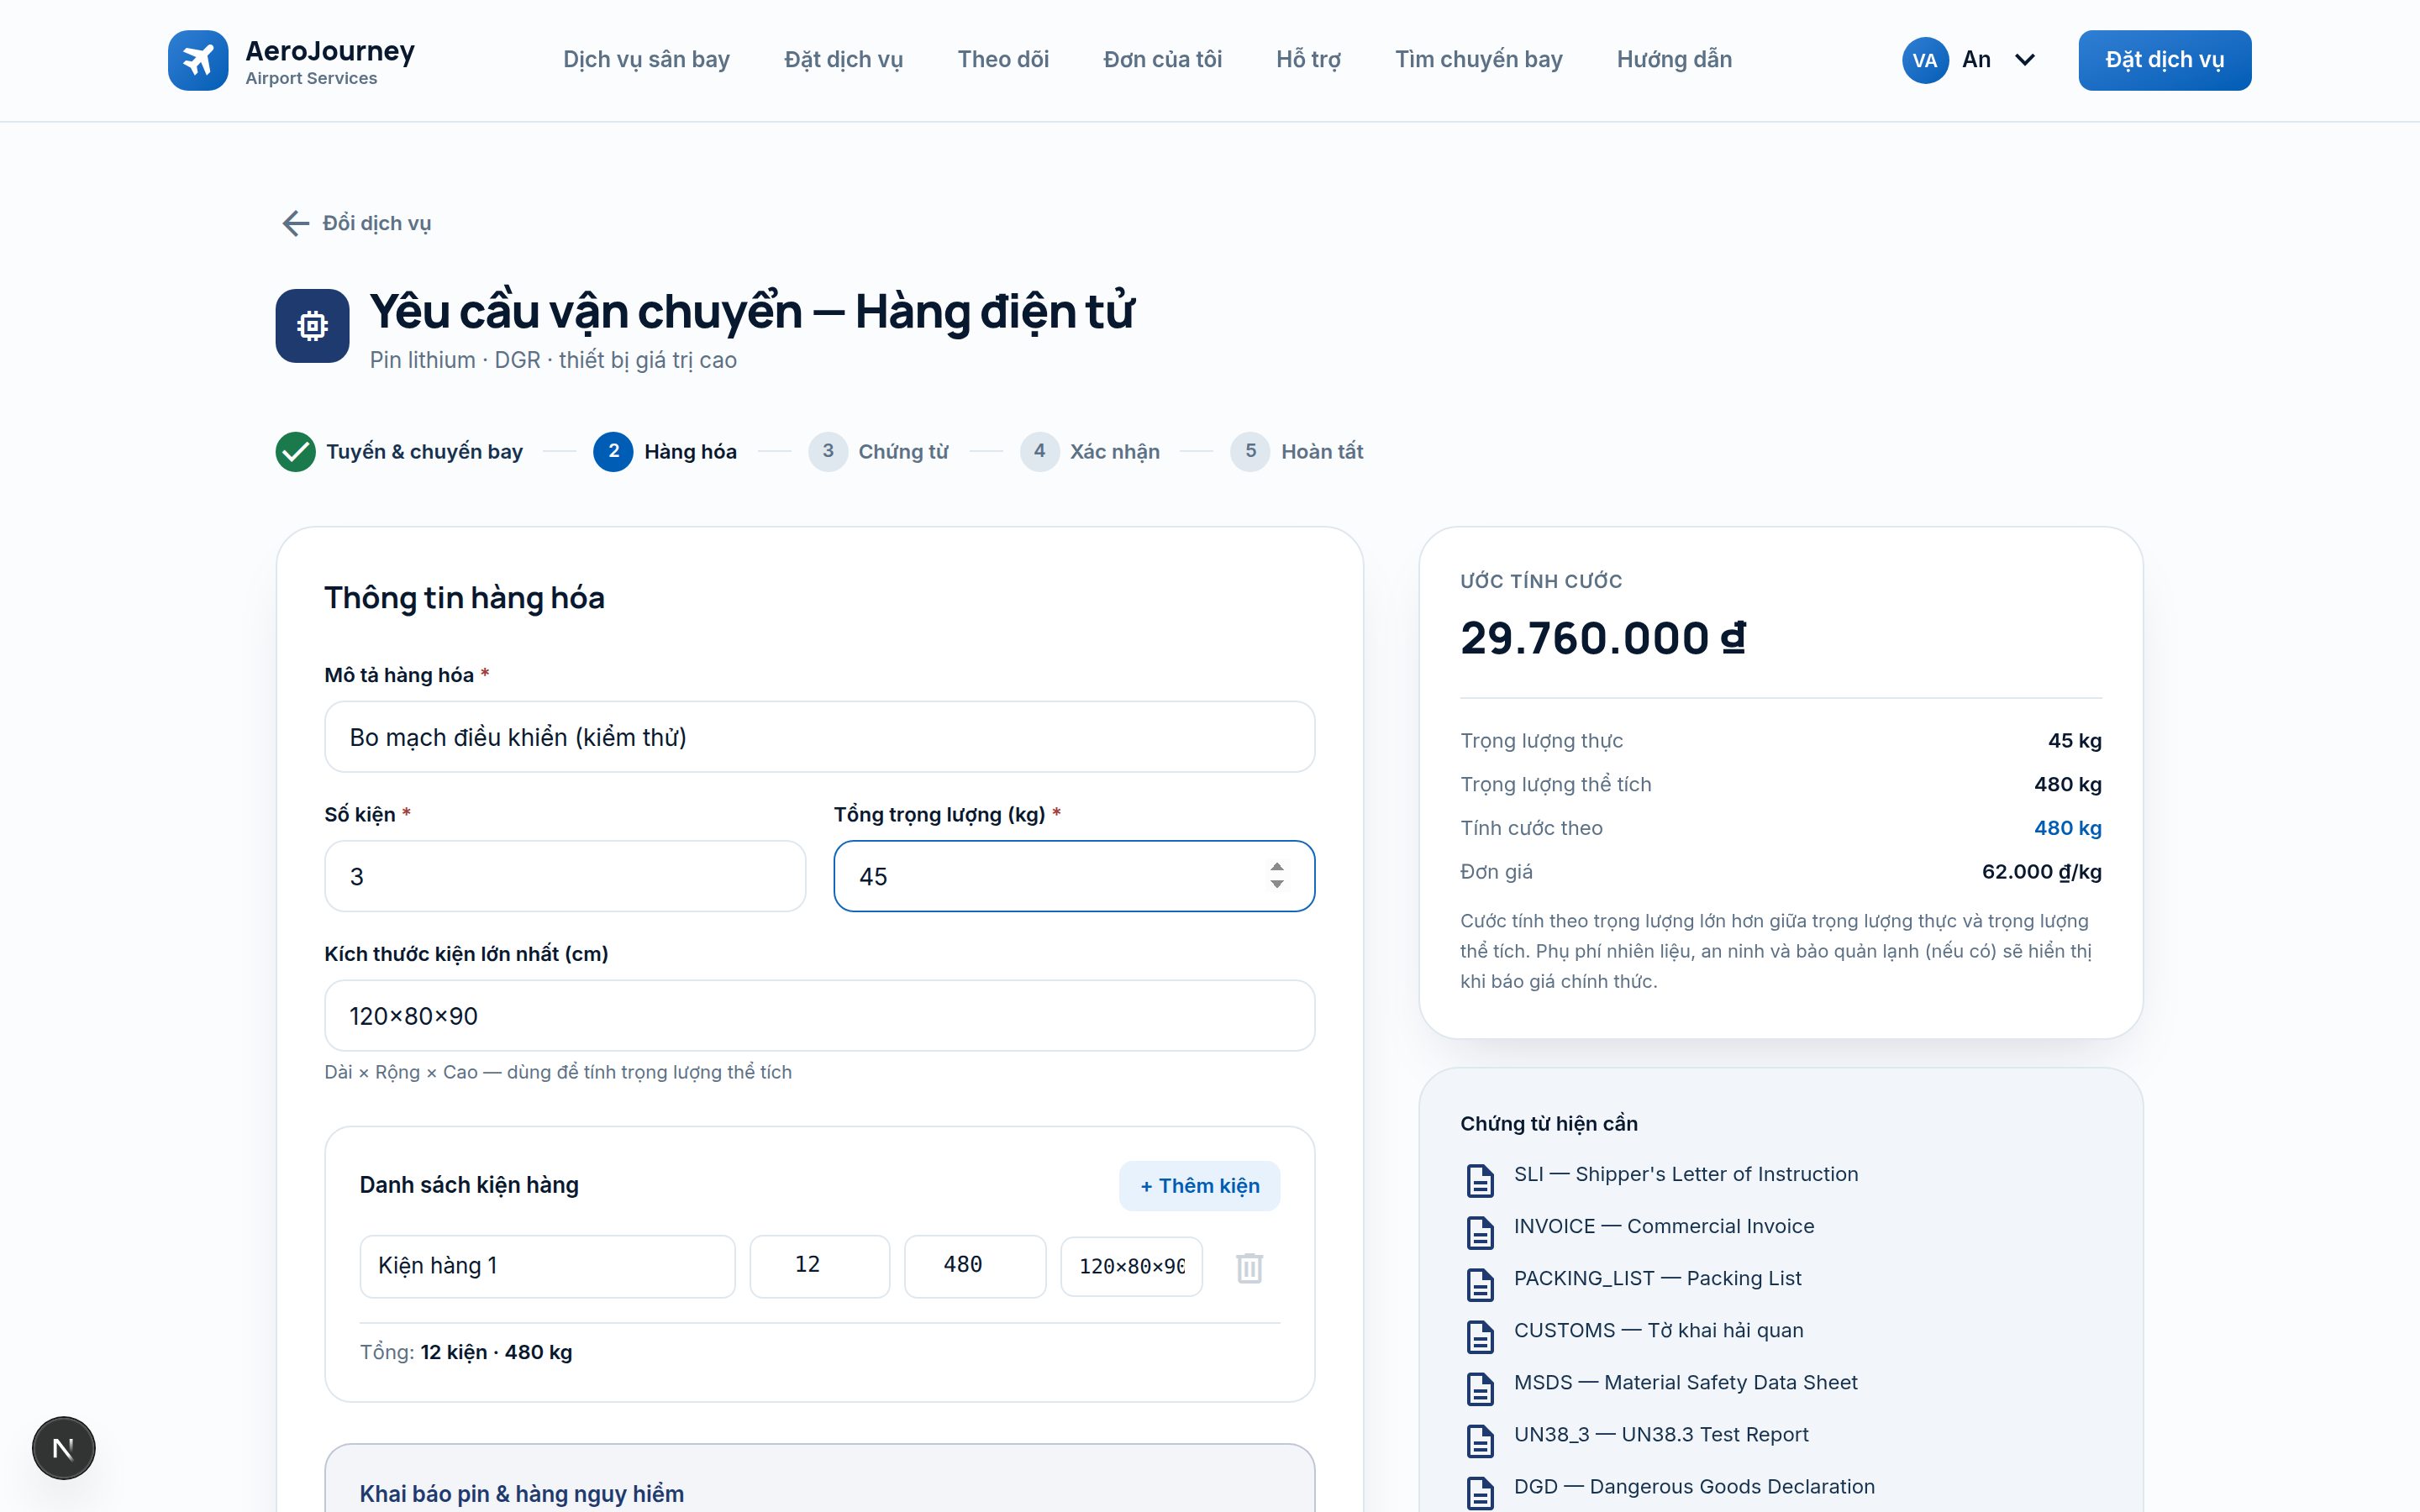2420x1512 pixels.
Task: Go to Theo dõi in the navigation
Action: (1003, 60)
